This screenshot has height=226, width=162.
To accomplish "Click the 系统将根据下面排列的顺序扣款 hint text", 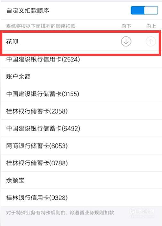I will point(41,26).
